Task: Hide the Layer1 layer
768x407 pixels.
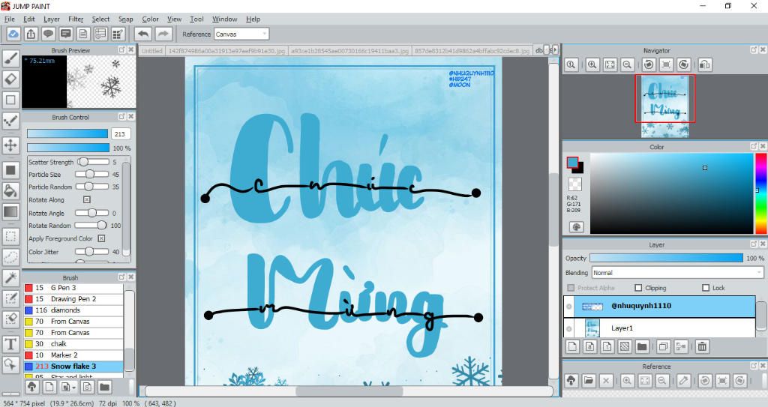Action: pyautogui.click(x=569, y=328)
